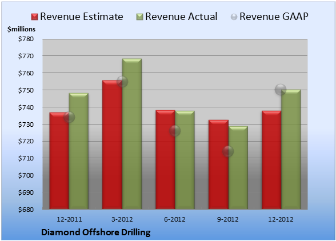Select the 'Revenue GAAP' legend label
Screen dimensions: 336x241
pos(274,17)
